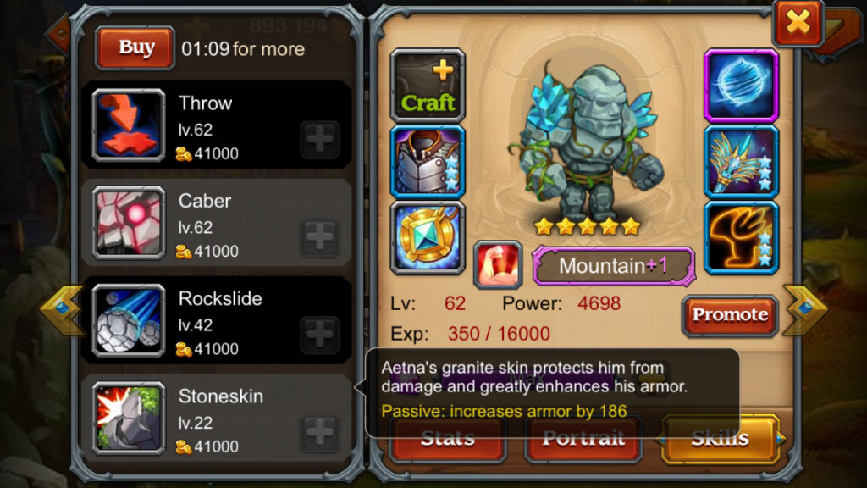The width and height of the screenshot is (867, 488).
Task: Tap the Stoneskin skill icon
Action: click(x=129, y=419)
